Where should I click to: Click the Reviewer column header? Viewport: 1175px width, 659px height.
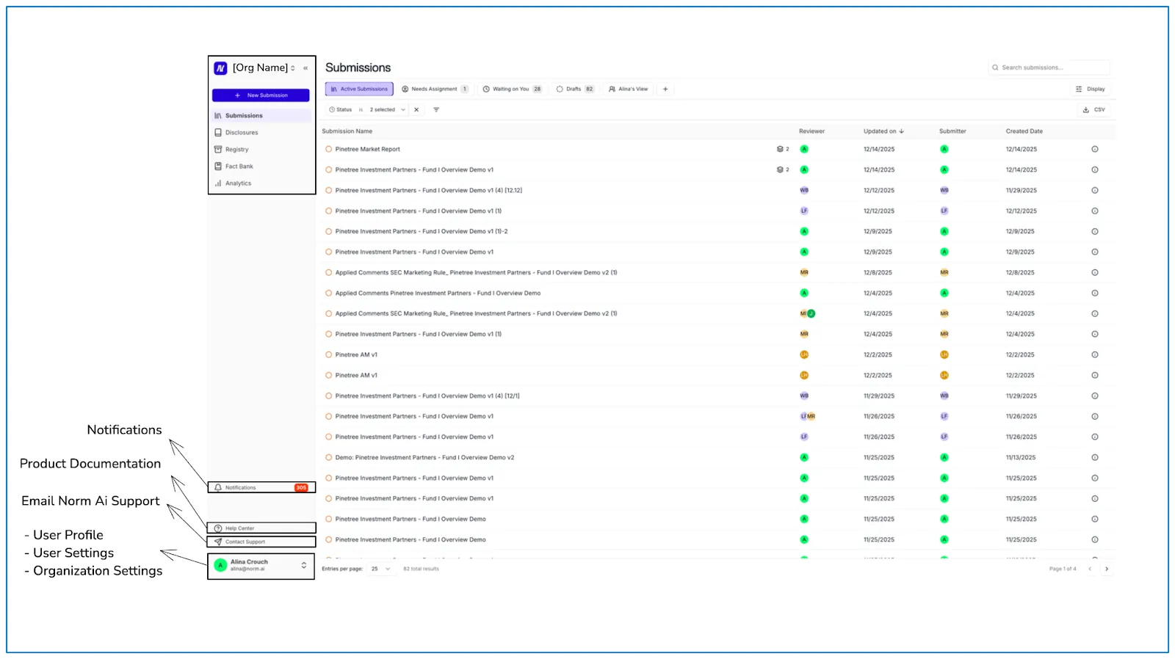811,131
